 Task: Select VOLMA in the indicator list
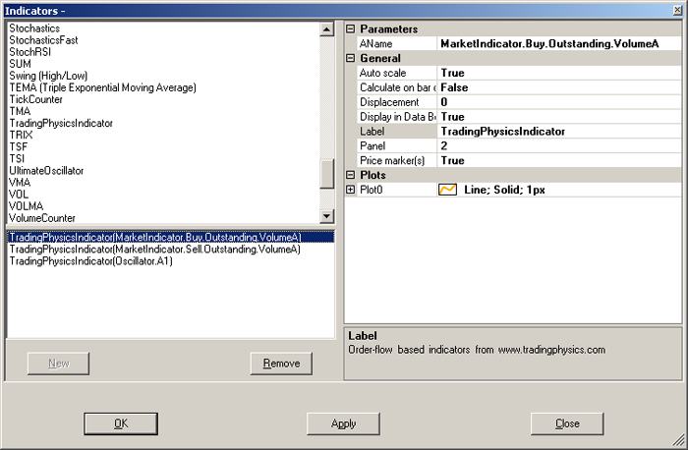26,206
